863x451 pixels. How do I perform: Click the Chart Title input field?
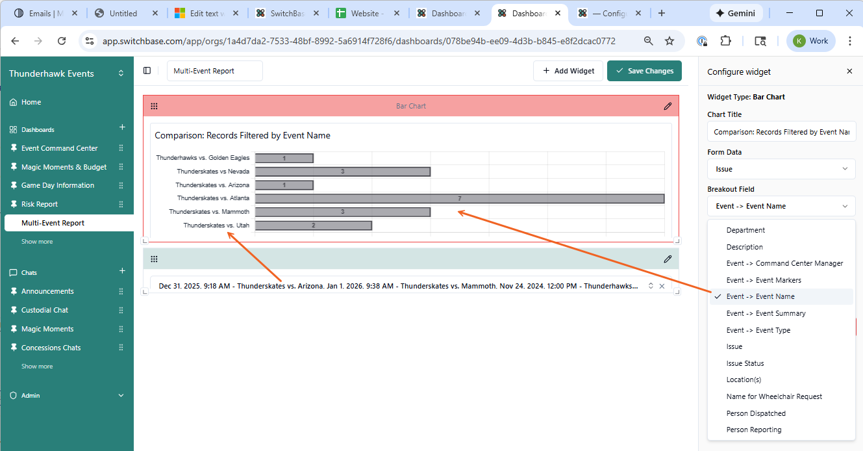tap(781, 132)
